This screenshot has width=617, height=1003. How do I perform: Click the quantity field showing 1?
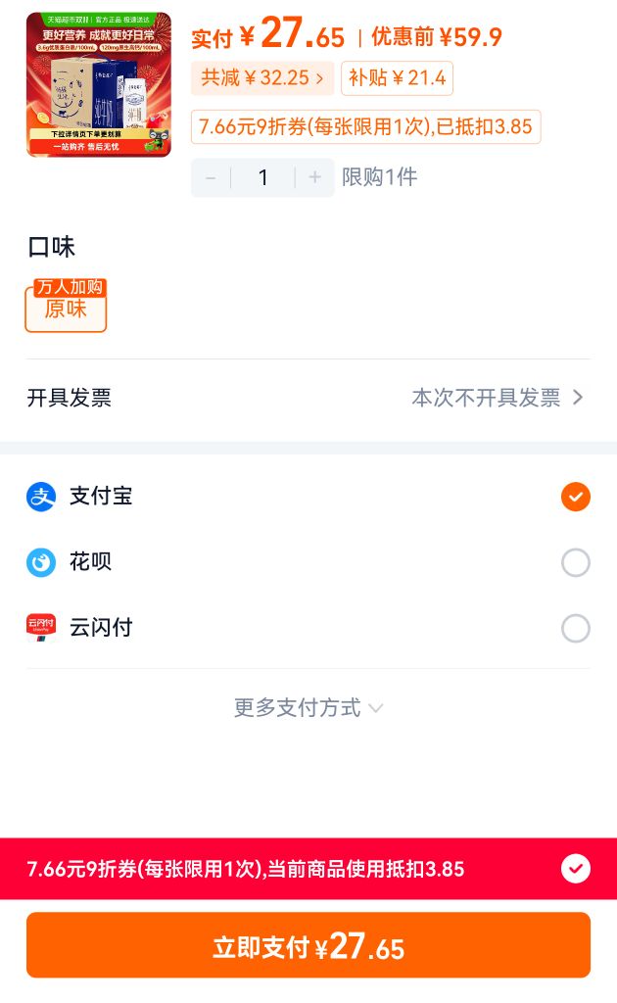click(x=262, y=177)
